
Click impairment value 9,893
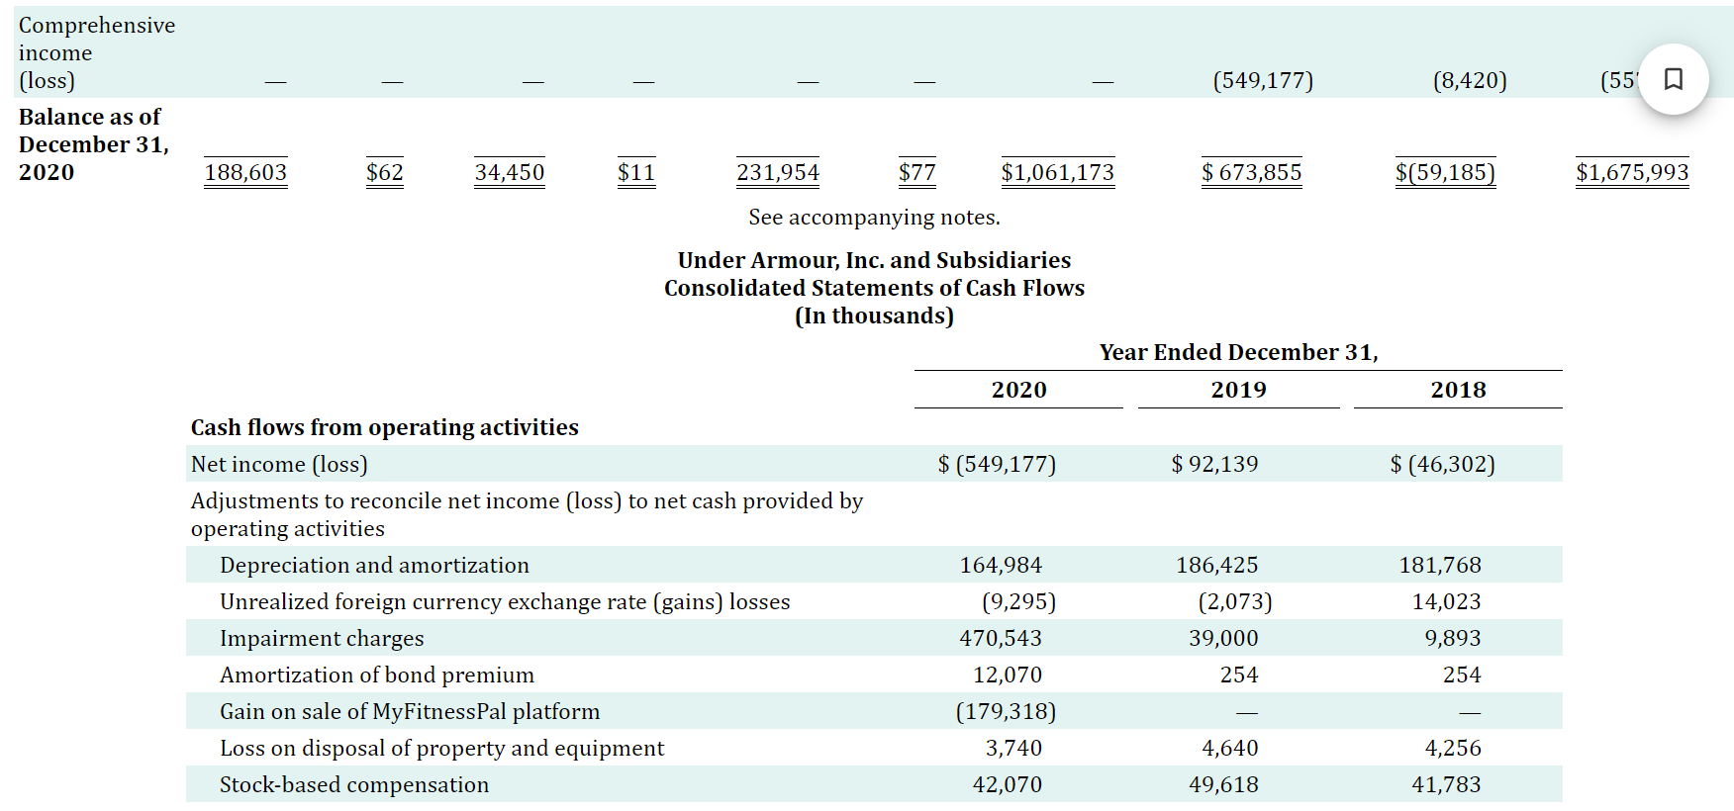coord(1453,638)
